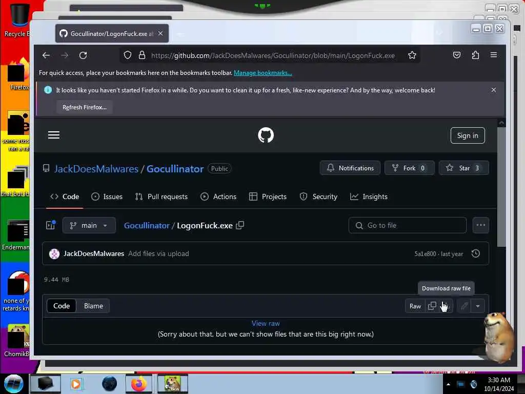525x394 pixels.
Task: Open the Pull requests tab
Action: coord(161,196)
